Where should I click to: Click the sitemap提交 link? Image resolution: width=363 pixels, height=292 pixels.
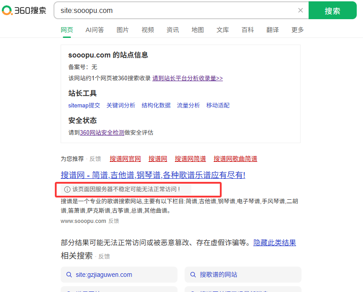(x=84, y=106)
